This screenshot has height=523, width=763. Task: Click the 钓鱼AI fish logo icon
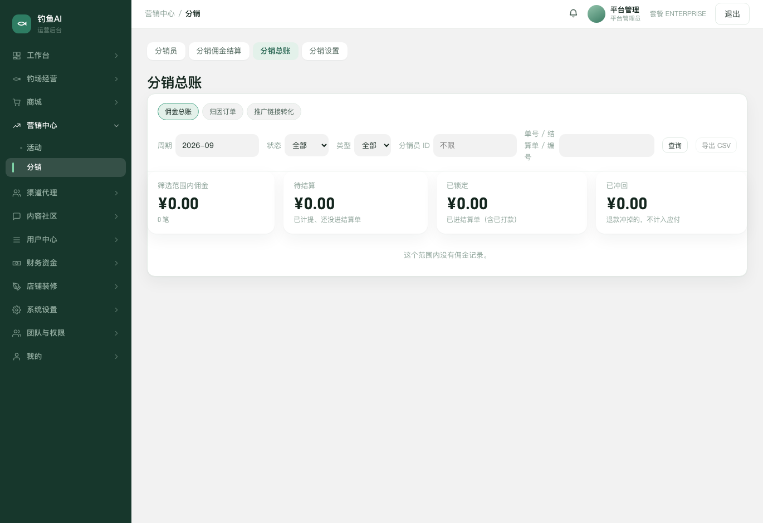[x=22, y=24]
